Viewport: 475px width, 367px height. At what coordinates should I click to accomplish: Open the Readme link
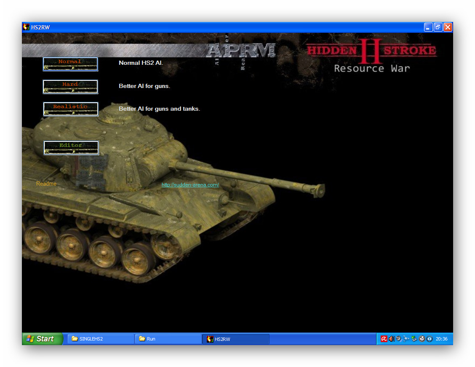point(46,184)
